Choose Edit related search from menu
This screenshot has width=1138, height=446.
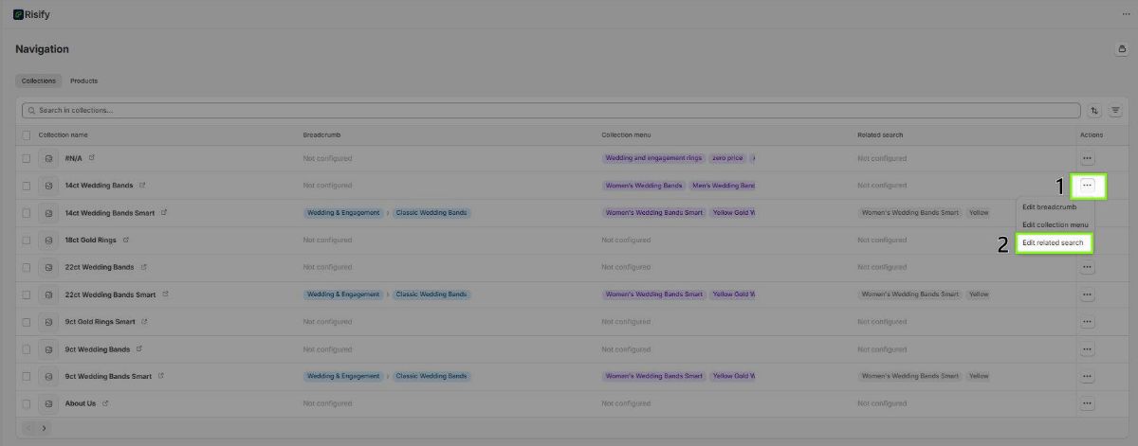point(1053,242)
